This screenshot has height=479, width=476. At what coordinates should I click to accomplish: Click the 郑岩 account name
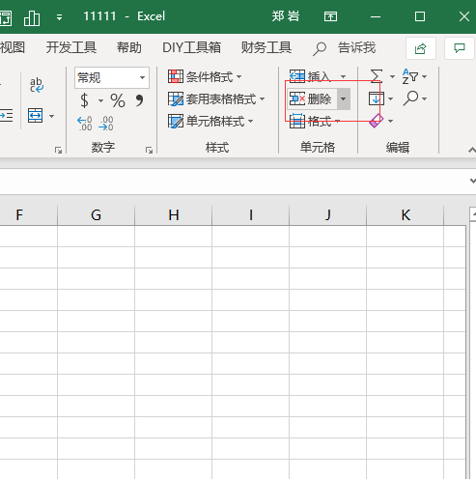[x=286, y=16]
